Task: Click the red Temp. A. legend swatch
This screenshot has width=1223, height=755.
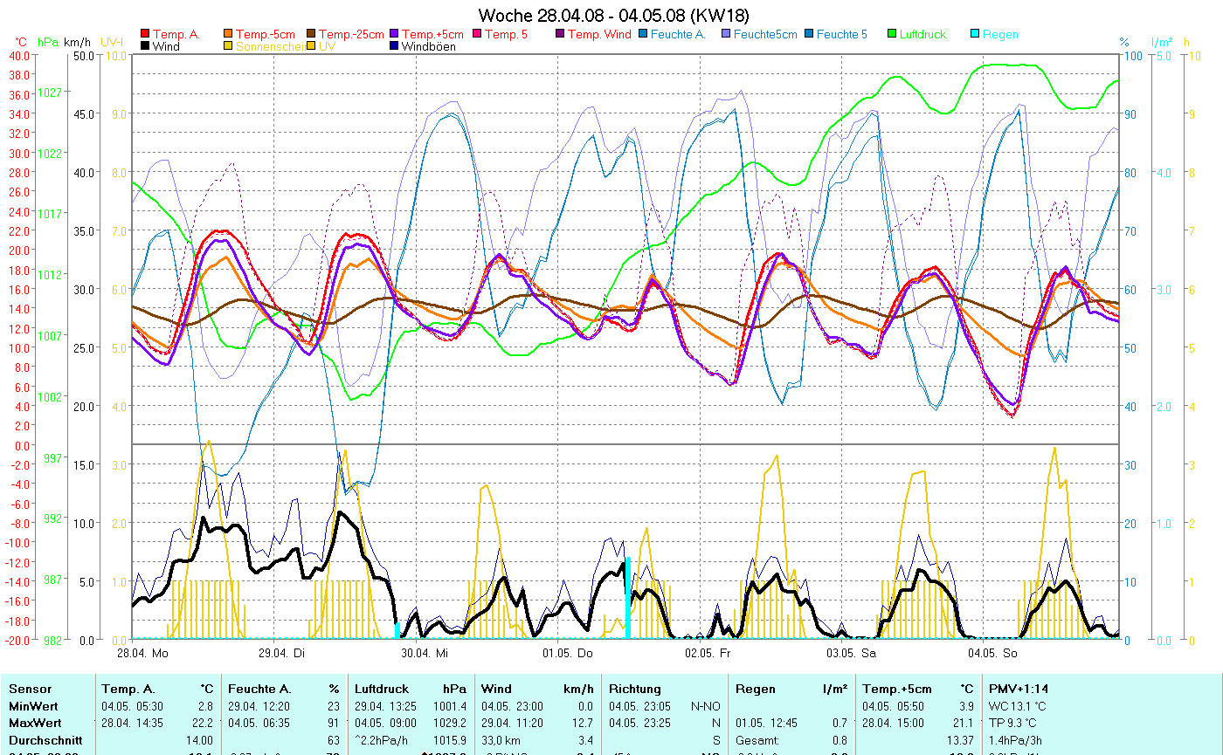Action: click(x=145, y=35)
